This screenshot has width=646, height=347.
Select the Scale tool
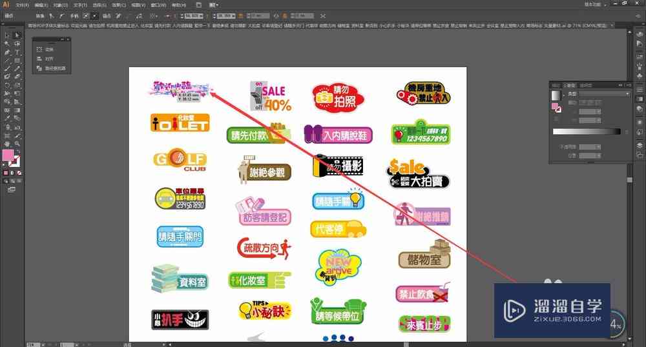coord(17,86)
